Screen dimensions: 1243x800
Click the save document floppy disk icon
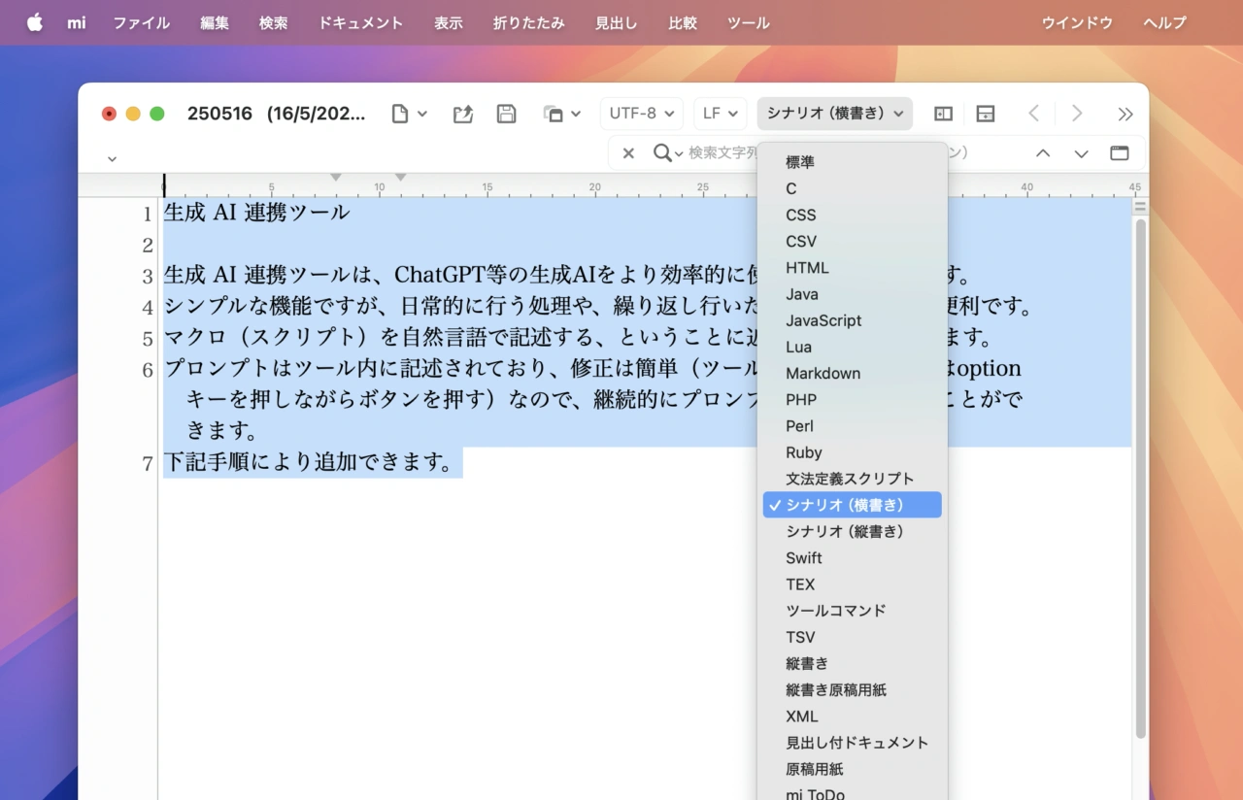click(506, 114)
